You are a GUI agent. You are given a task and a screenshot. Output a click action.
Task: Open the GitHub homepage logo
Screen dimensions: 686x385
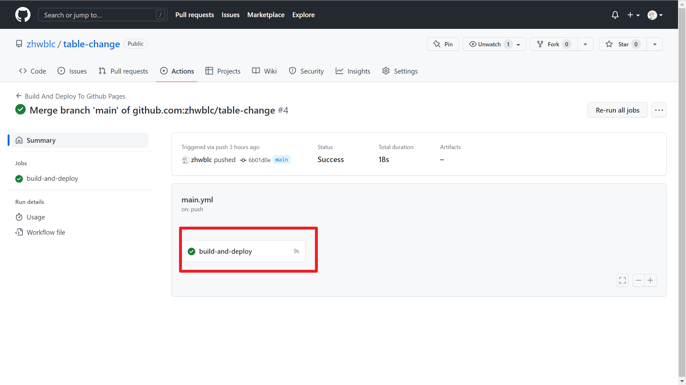tap(23, 15)
